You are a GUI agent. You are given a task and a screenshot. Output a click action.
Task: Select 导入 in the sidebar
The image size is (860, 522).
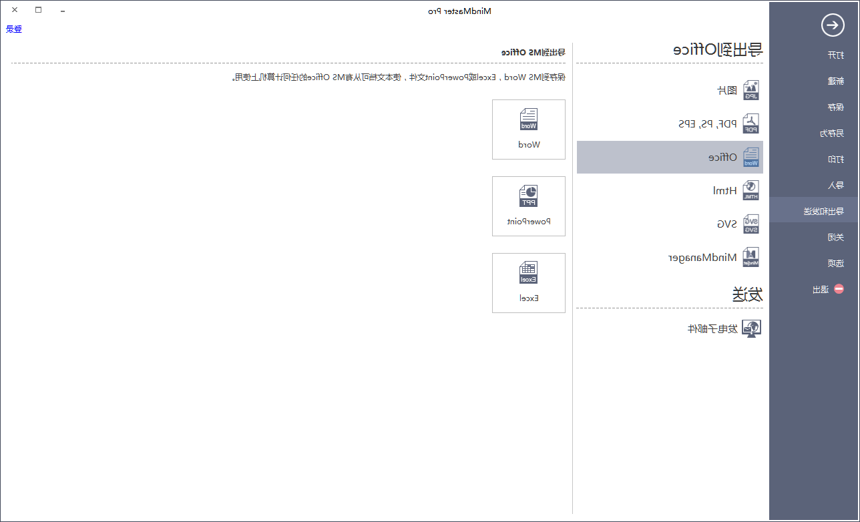point(835,185)
